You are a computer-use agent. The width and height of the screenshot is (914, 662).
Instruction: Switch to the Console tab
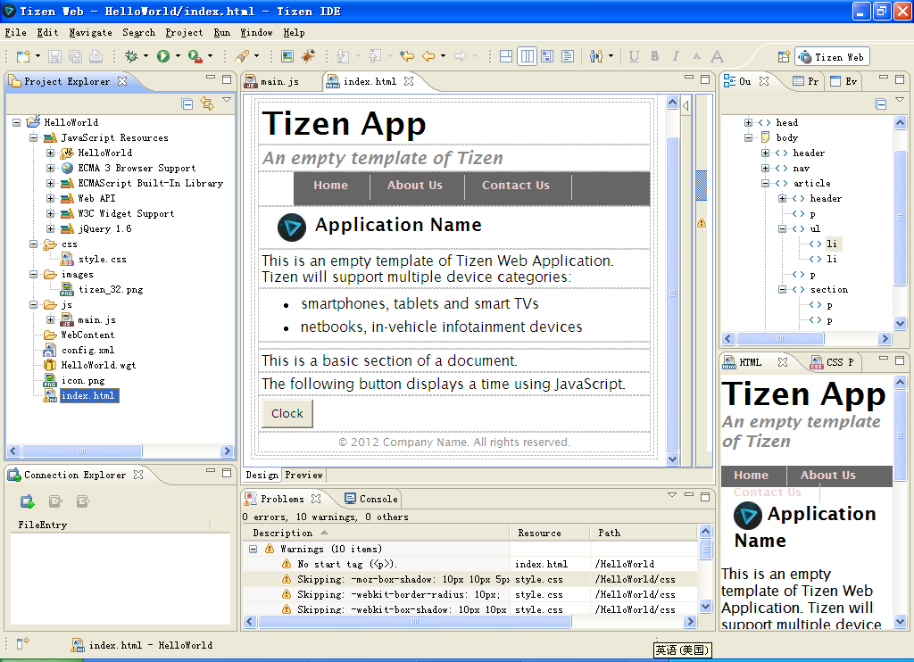(371, 499)
